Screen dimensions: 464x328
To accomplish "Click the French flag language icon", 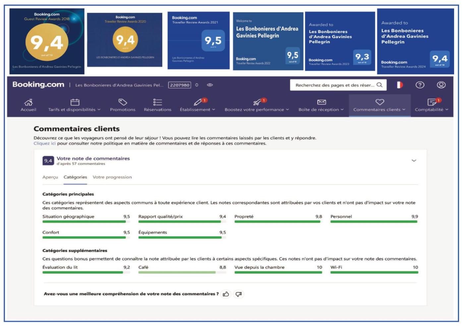I will [x=400, y=85].
